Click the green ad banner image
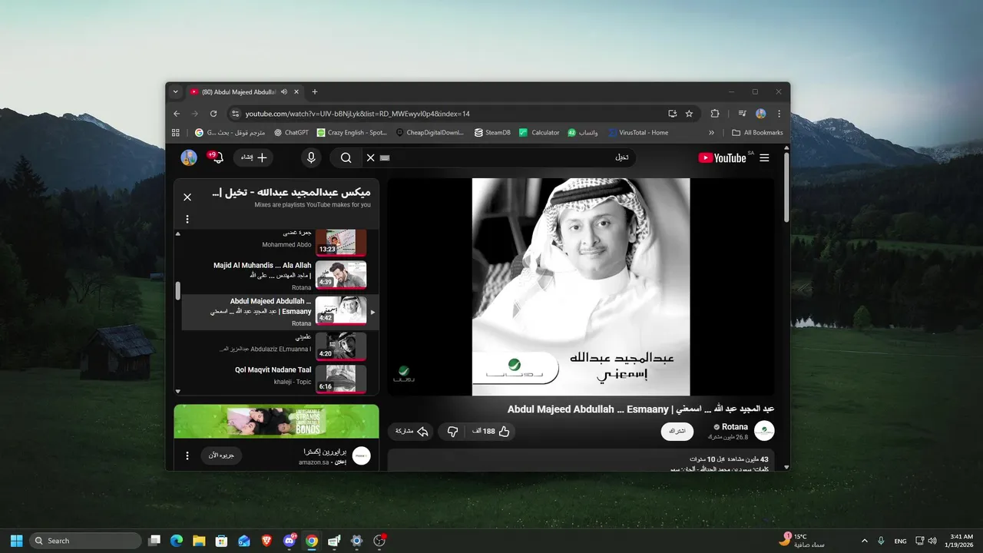Screen dimensions: 983x553 point(276,421)
